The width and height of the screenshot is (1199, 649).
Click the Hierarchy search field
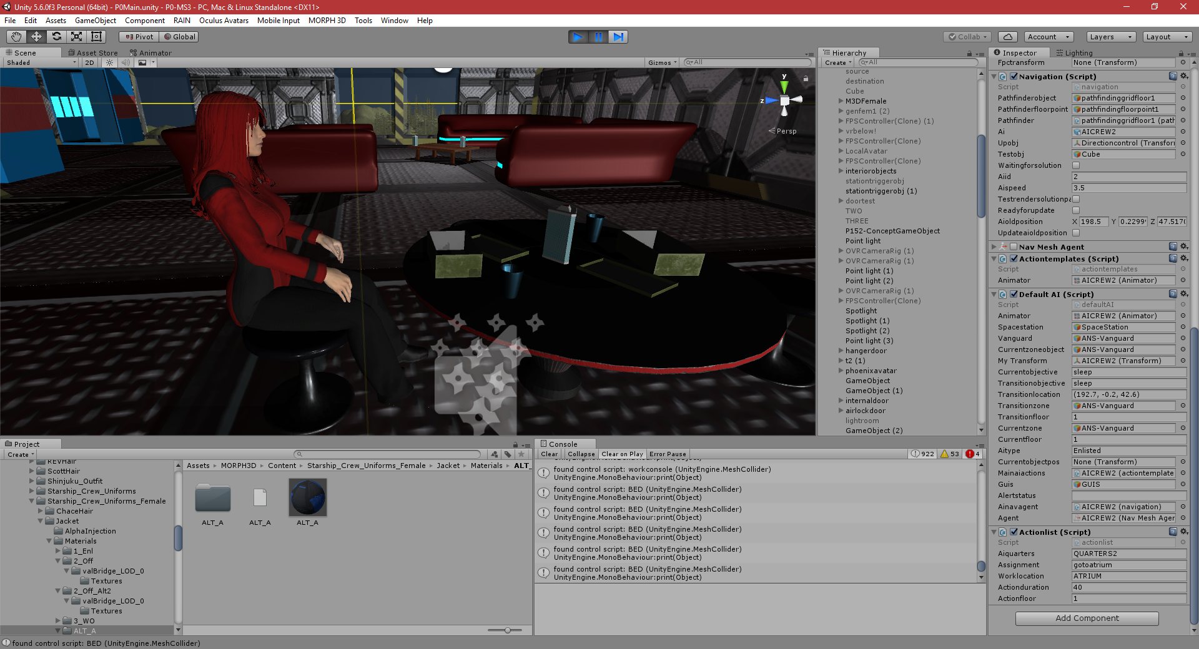pos(917,62)
